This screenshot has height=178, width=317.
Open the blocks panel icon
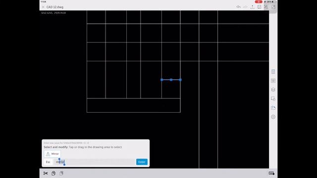click(273, 99)
